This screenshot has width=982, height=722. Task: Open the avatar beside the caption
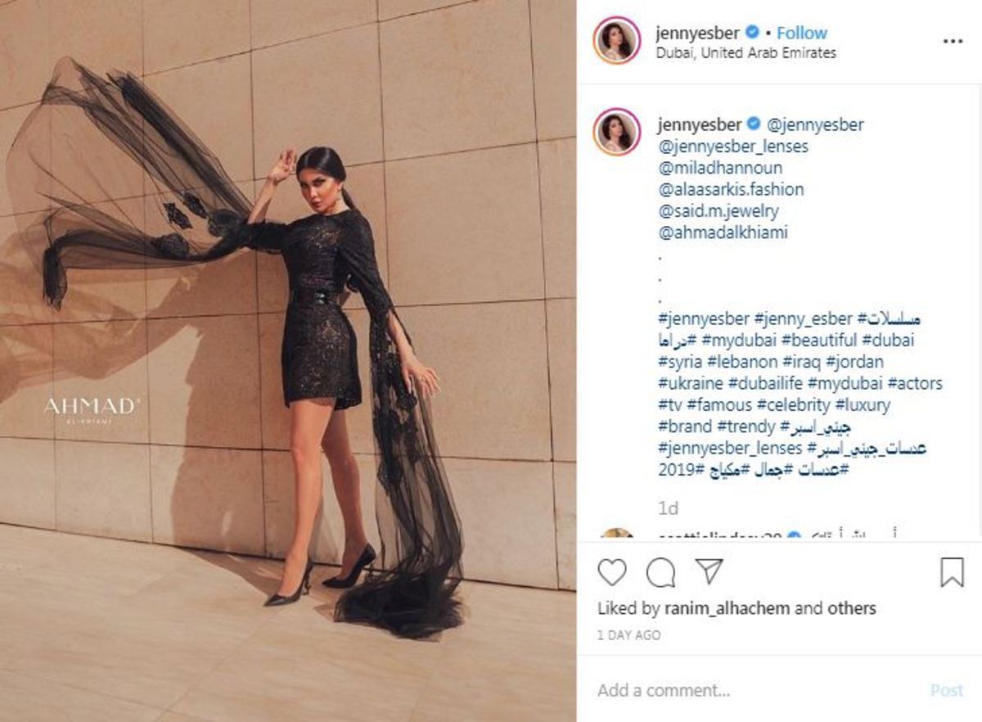[x=618, y=132]
